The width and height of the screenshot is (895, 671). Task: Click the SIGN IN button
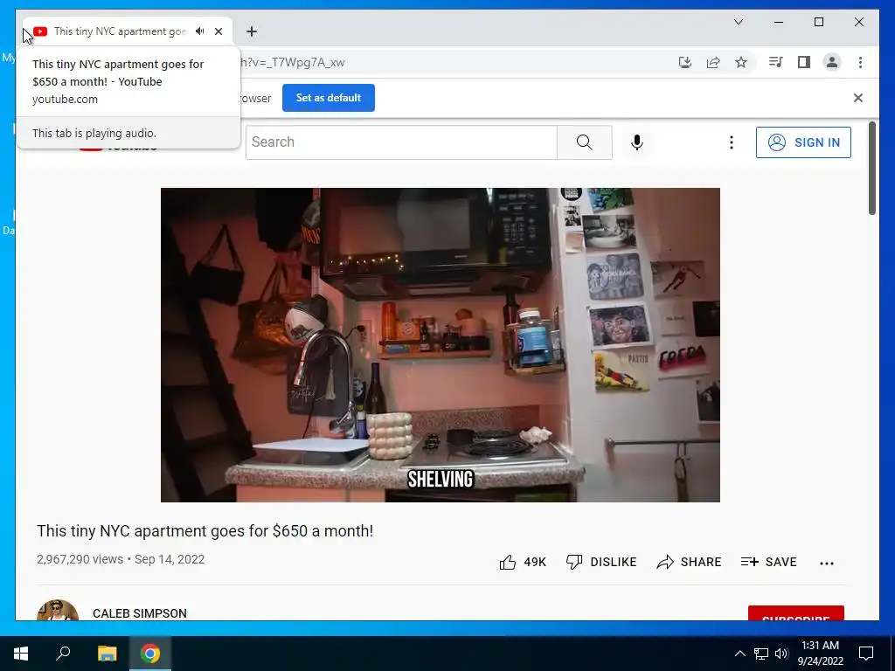803,142
